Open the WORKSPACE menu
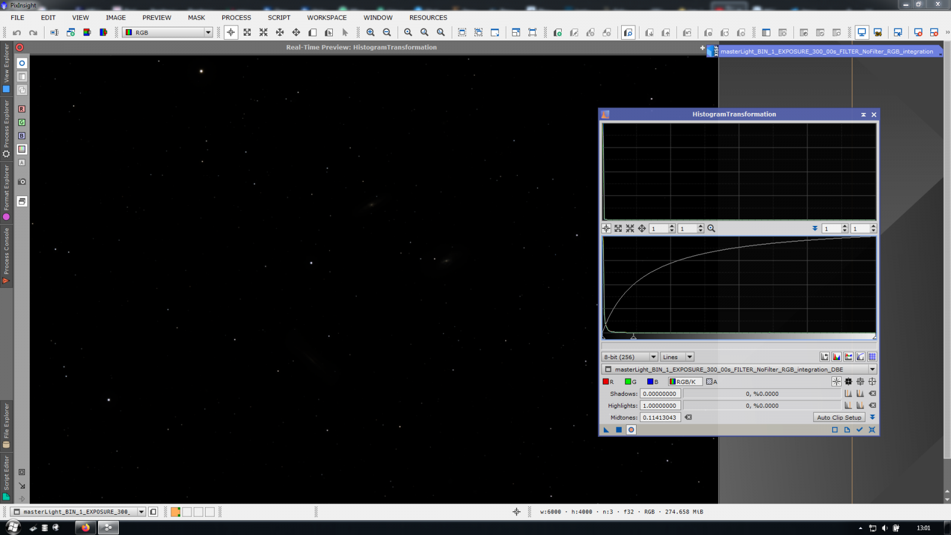The height and width of the screenshot is (535, 951). [x=327, y=18]
